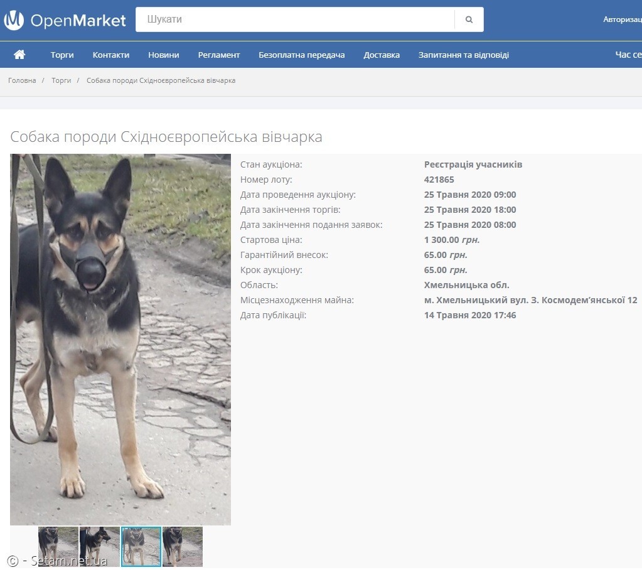Click the Авторизація link

point(623,19)
